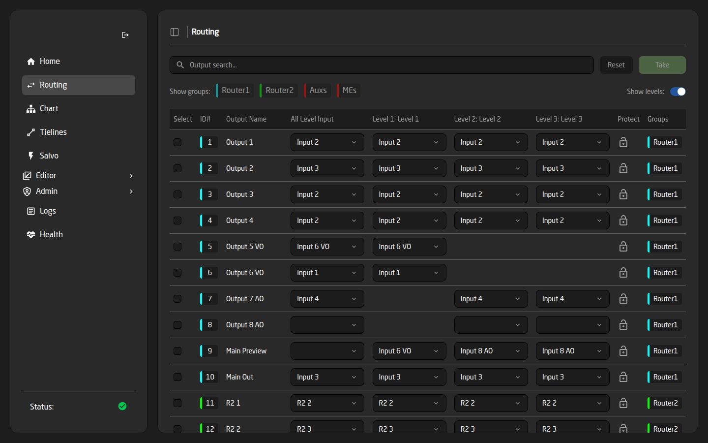Viewport: 708px width, 443px height.
Task: Click the Editor pencil icon
Action: (x=27, y=176)
